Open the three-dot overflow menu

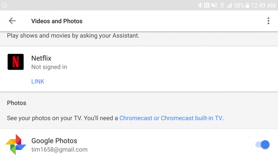pyautogui.click(x=268, y=21)
